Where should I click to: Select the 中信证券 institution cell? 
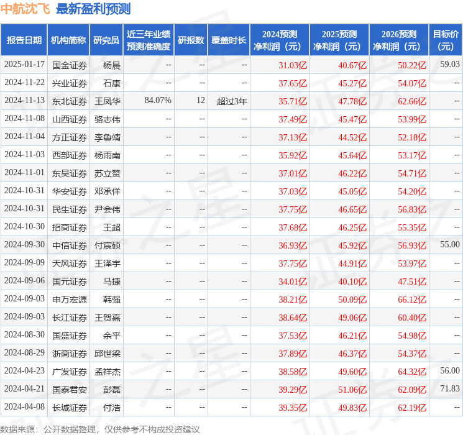tap(68, 245)
